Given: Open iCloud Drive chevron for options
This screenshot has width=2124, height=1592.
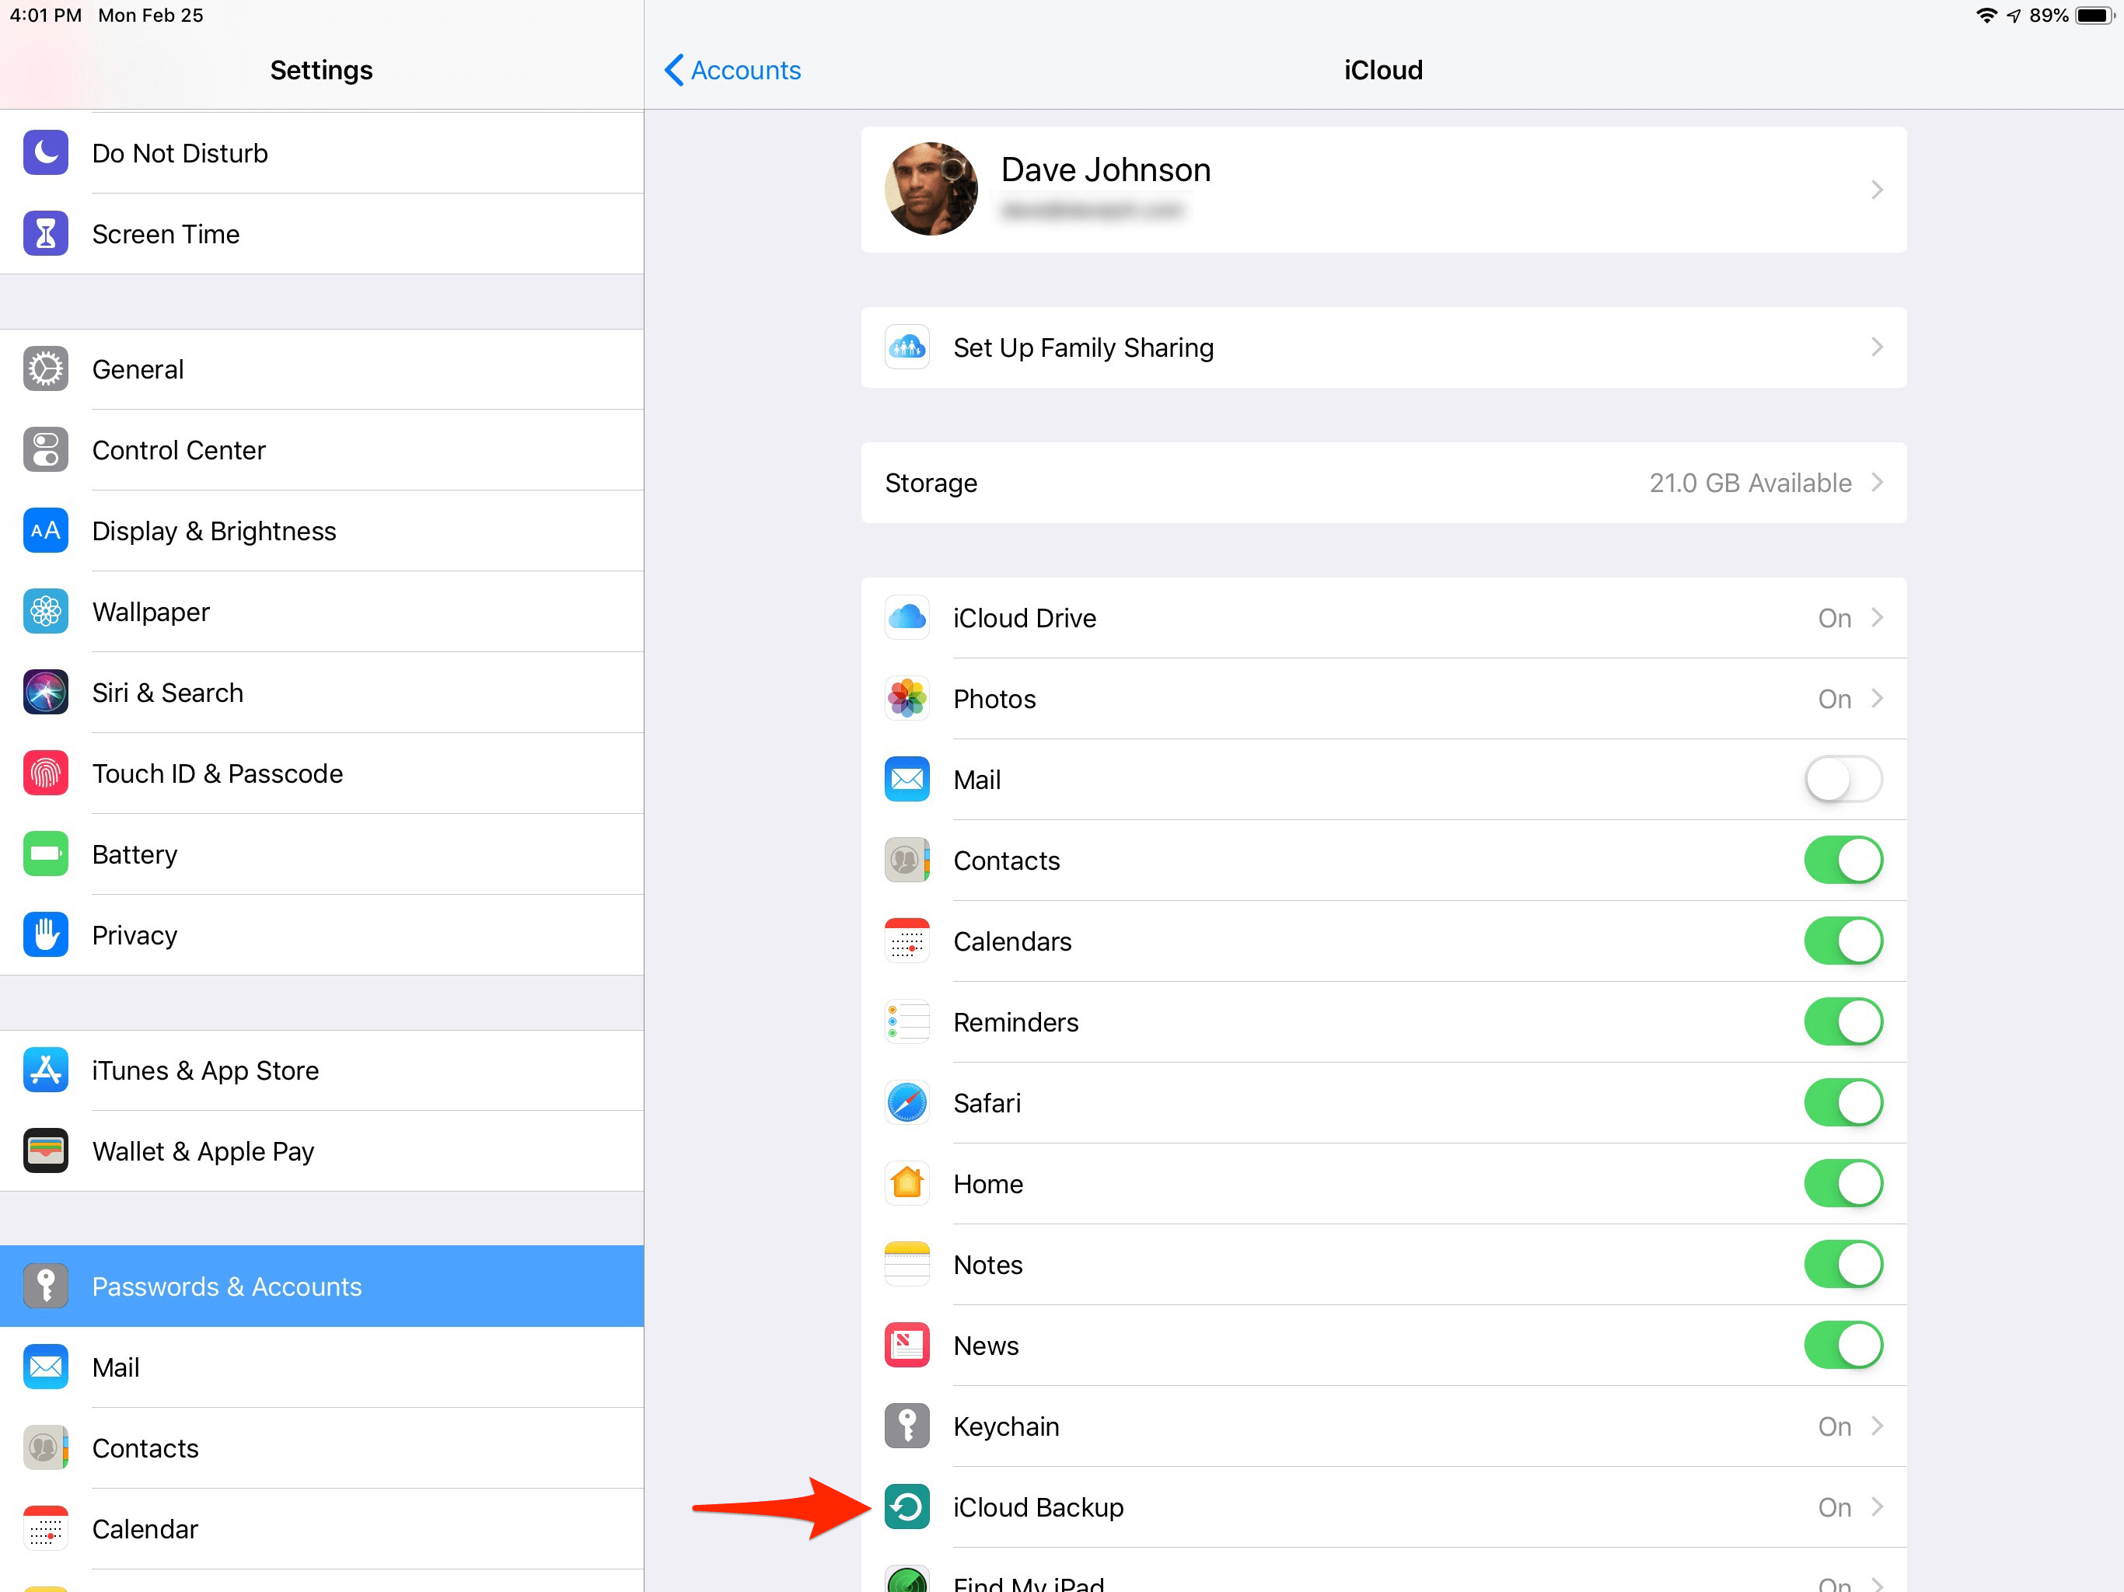Looking at the screenshot, I should (1878, 617).
